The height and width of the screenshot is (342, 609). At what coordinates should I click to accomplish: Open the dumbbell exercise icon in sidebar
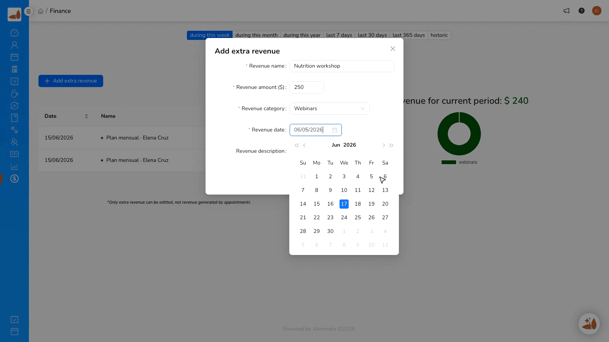coord(14,130)
